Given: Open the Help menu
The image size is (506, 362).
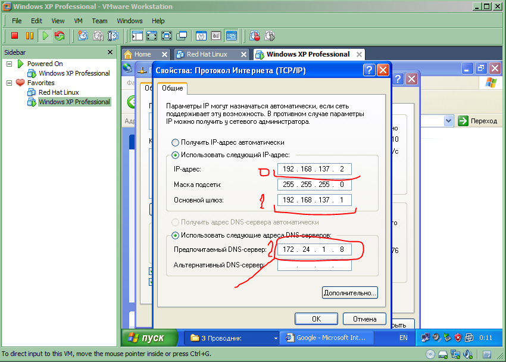Looking at the screenshot, I should [x=158, y=21].
